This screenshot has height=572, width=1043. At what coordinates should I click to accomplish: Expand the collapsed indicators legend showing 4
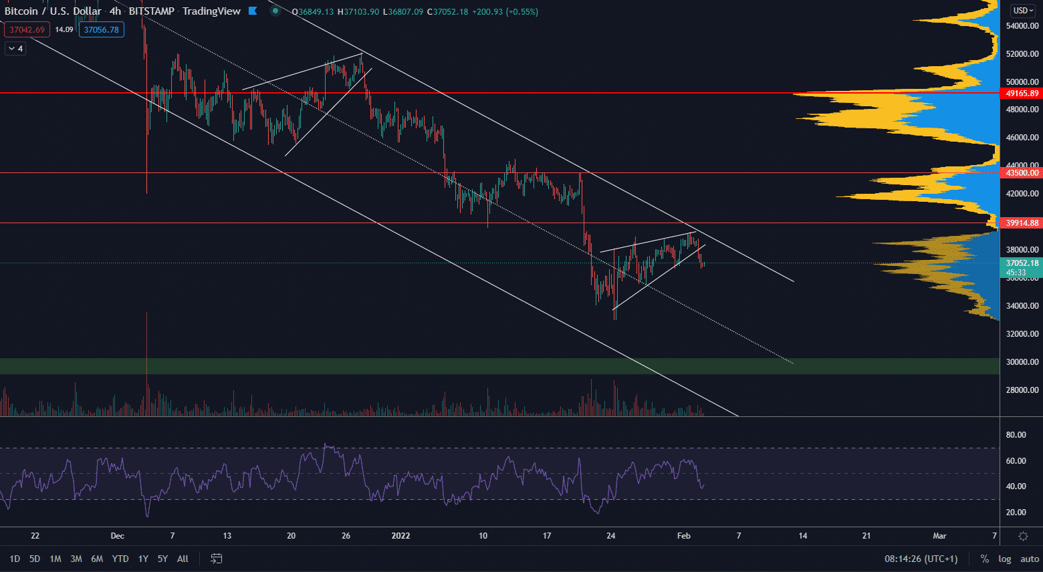15,49
